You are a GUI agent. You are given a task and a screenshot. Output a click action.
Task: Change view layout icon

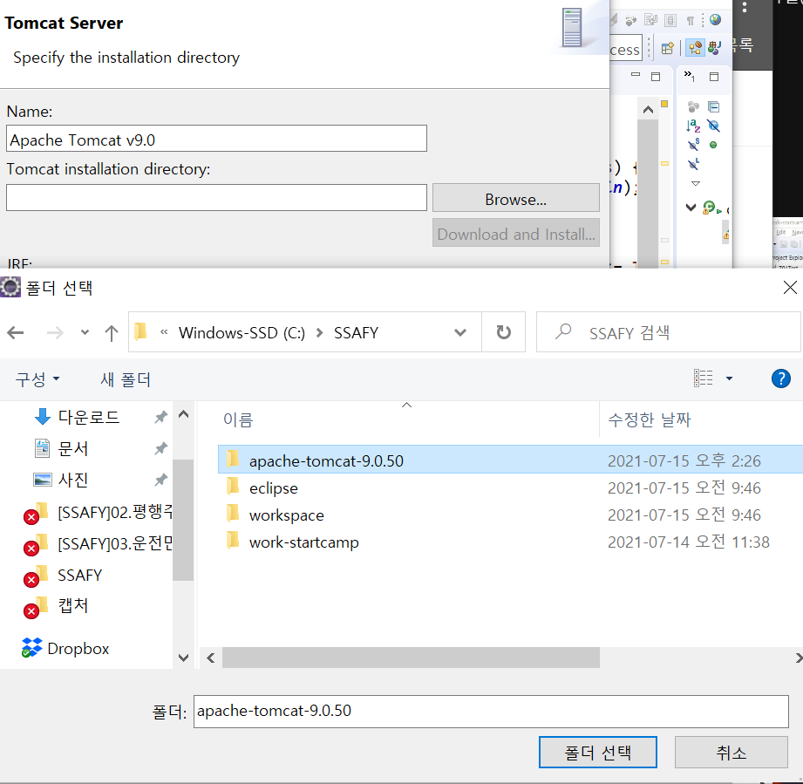click(x=703, y=378)
